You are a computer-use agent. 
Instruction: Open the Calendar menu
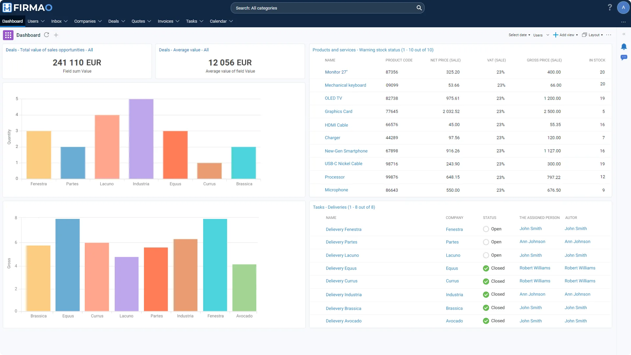point(221,21)
